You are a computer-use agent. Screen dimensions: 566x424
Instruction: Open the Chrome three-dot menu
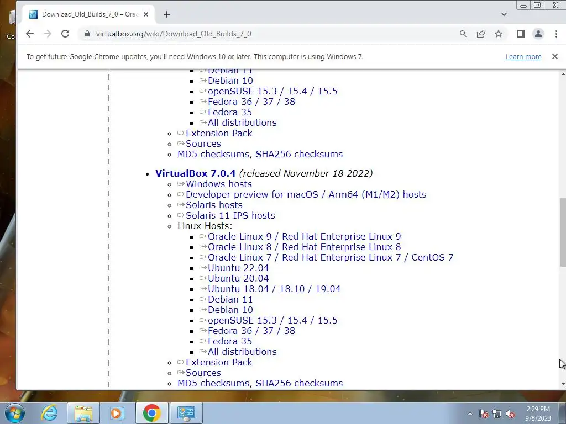(x=556, y=34)
